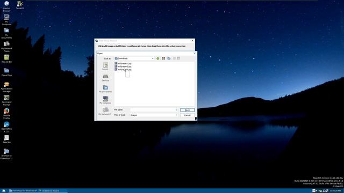Image resolution: width=344 pixels, height=193 pixels.
Task: Switch to PowerToys for Windows XP taskbar button
Action: pos(23,191)
